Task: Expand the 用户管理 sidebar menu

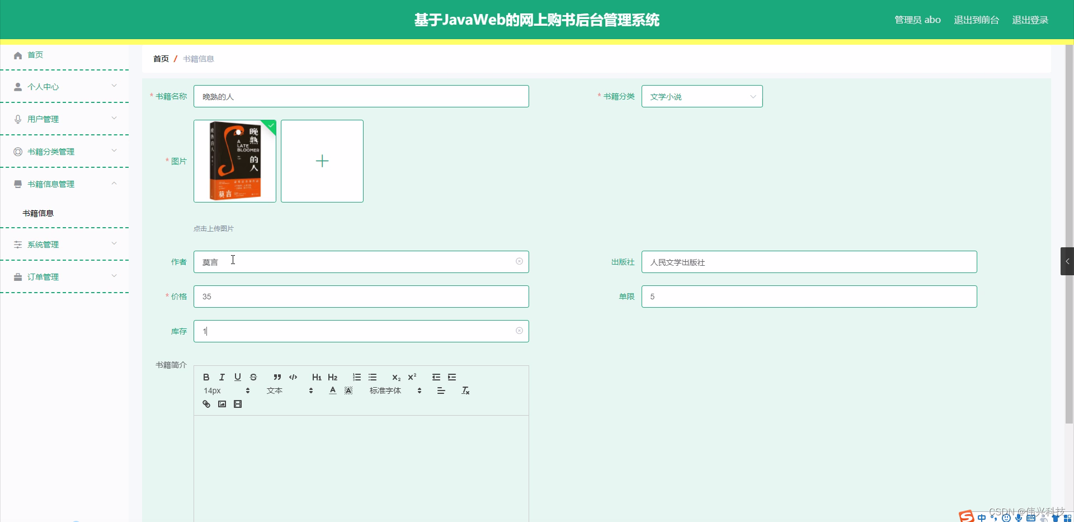Action: click(x=64, y=119)
